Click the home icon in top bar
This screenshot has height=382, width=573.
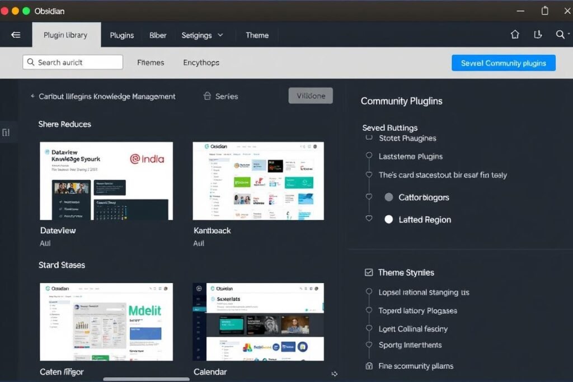515,35
